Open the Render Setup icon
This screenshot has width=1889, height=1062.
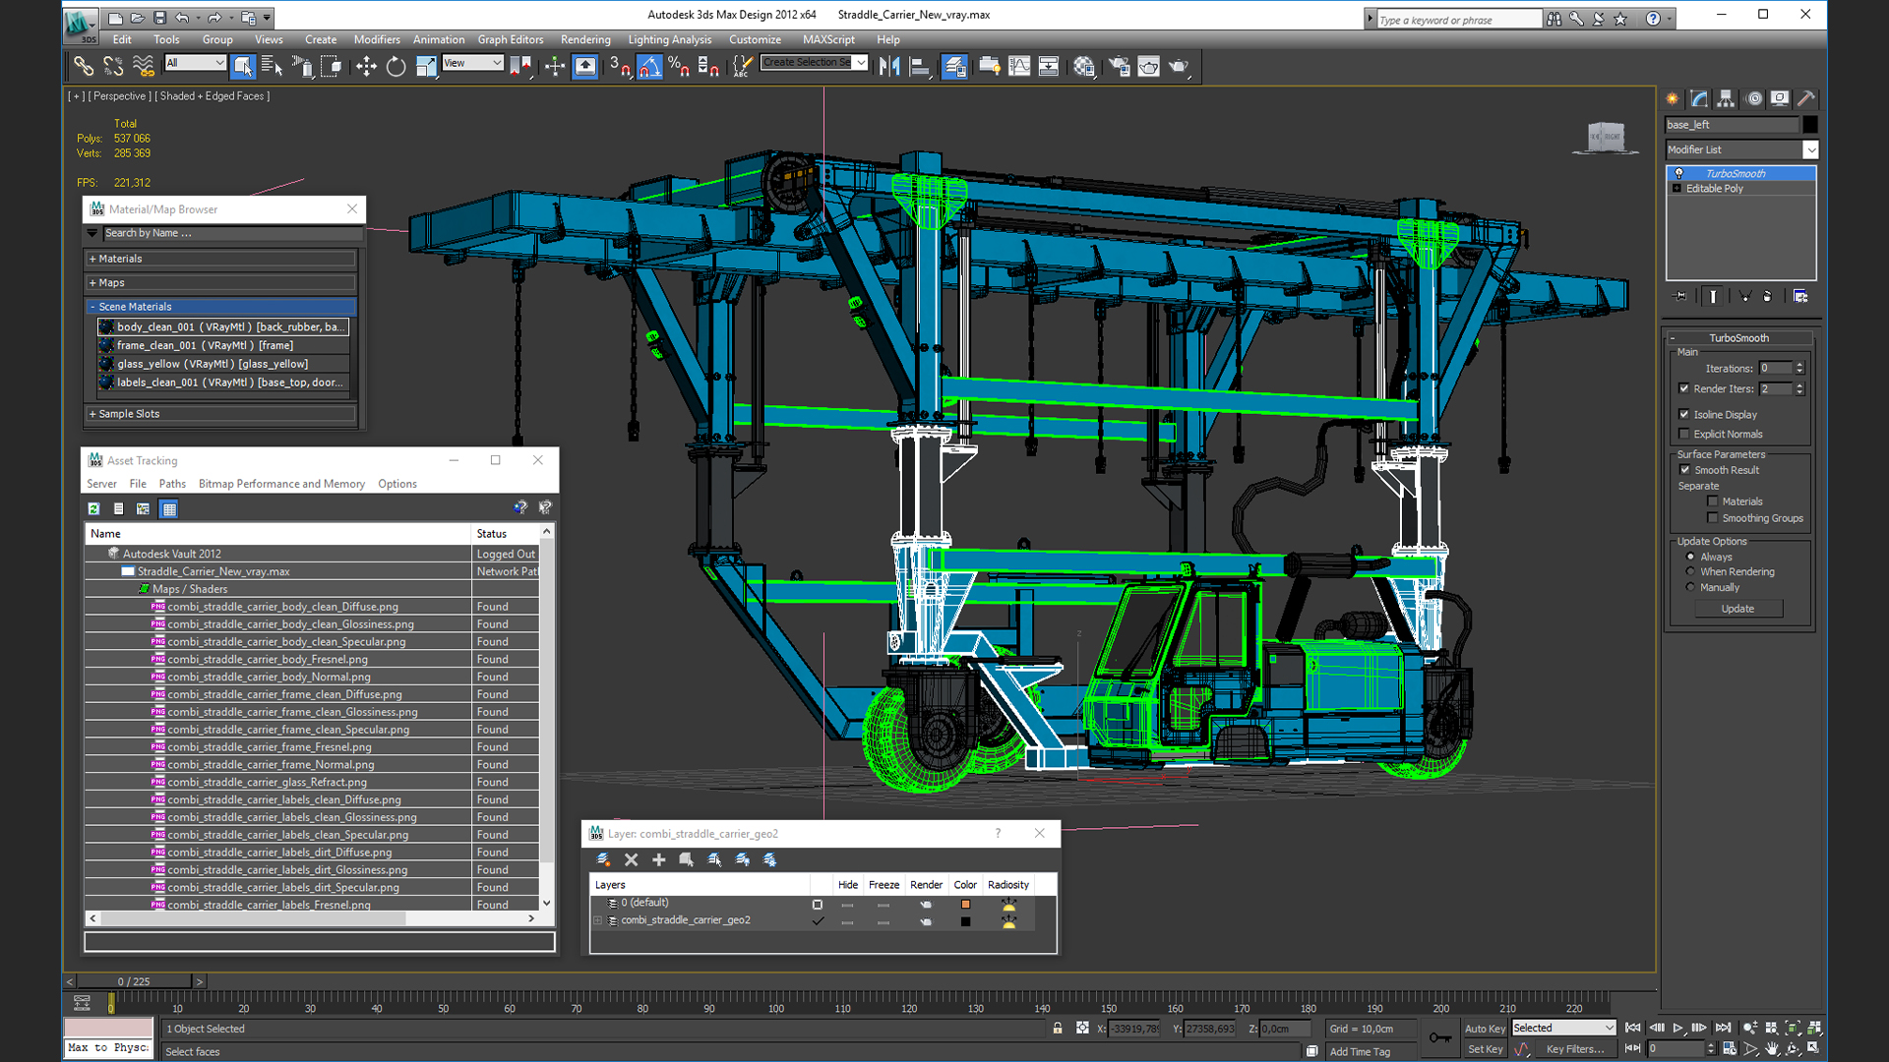1119,66
